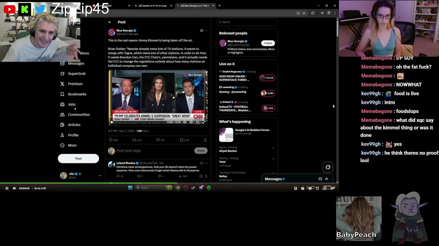
Task: Open Daniel Negreanu's 2025 WSOP live broadcast
Action: pos(247,76)
